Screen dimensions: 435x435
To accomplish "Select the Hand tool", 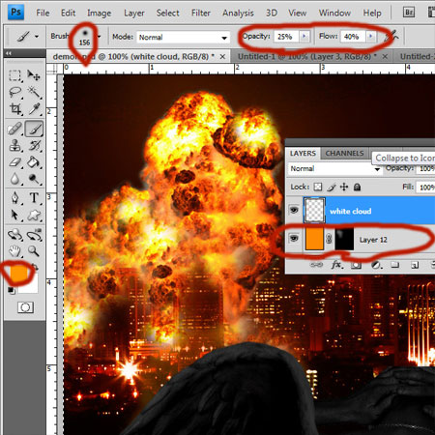I will [x=14, y=250].
